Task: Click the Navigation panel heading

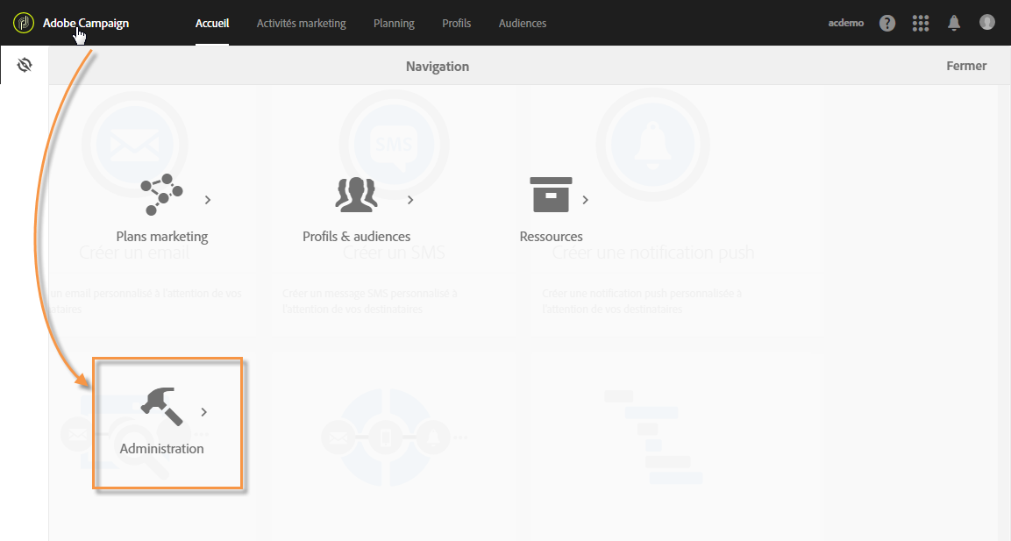Action: [438, 67]
